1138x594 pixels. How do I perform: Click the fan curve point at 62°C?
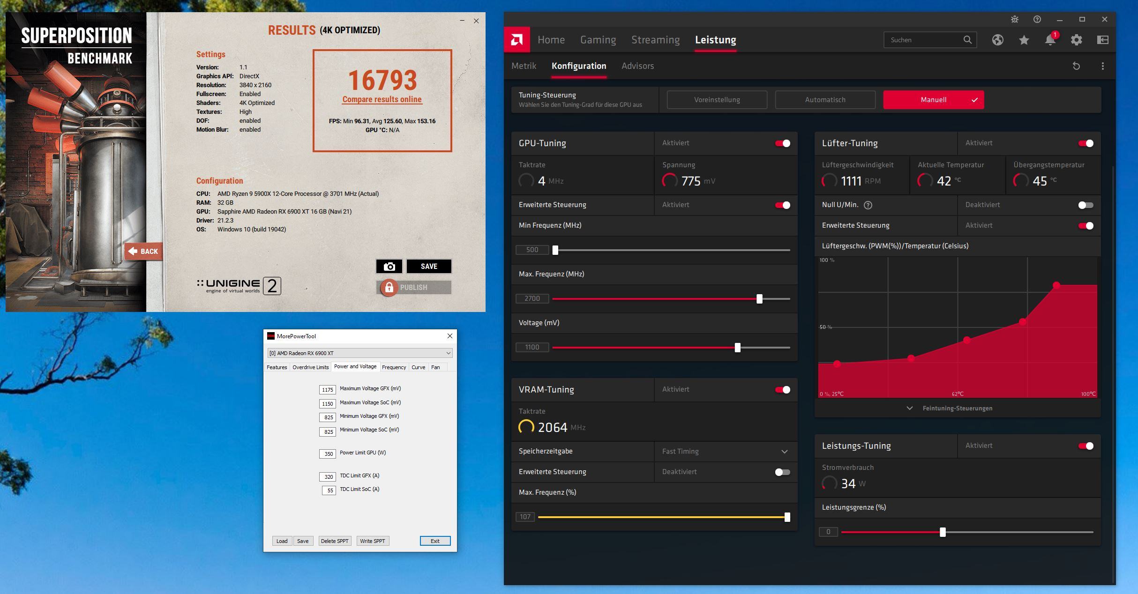coord(966,340)
